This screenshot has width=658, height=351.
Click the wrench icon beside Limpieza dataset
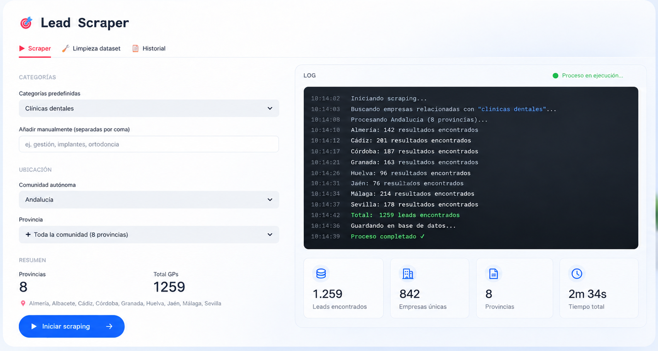tap(65, 48)
